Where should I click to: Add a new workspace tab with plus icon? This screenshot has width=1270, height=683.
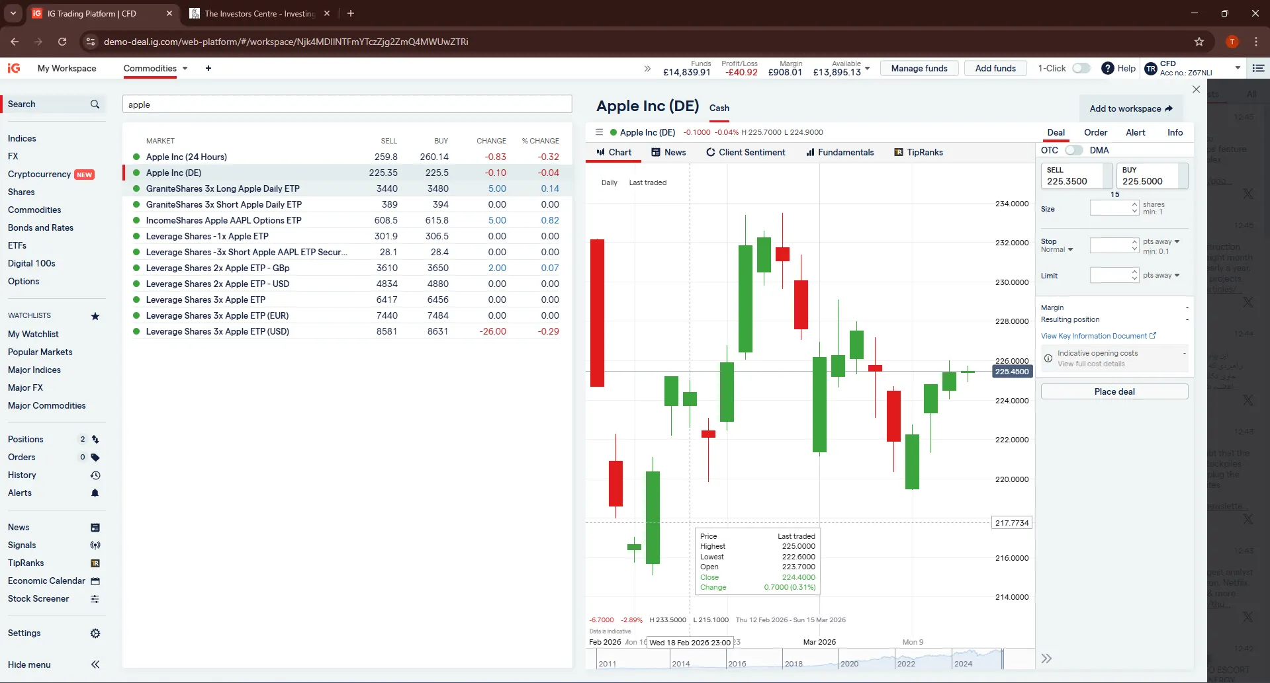pos(208,68)
